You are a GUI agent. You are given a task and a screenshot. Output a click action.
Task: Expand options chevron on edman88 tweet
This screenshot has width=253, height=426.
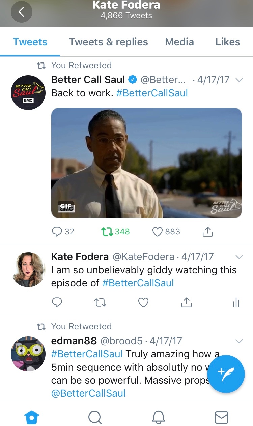pos(239,341)
